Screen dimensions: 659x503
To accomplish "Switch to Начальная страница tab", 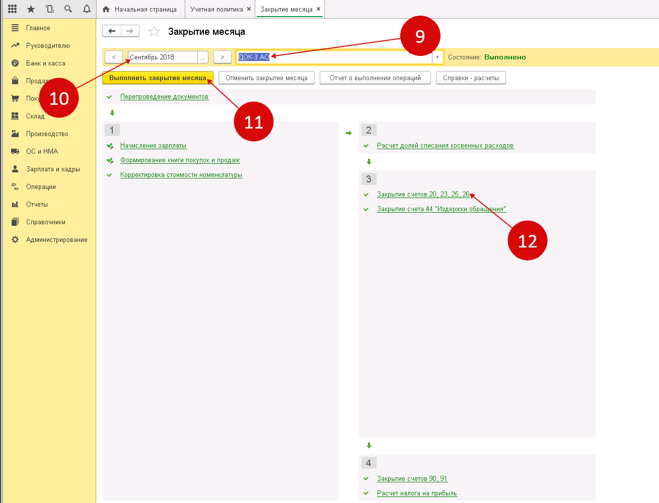I will click(x=140, y=9).
